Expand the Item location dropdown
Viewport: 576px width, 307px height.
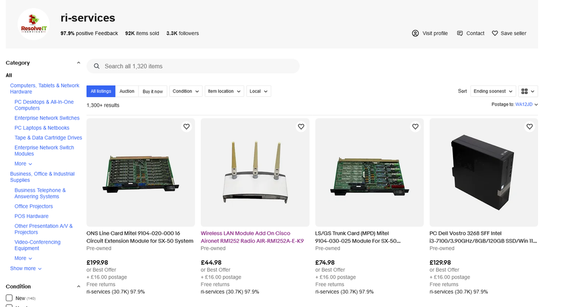[224, 91]
